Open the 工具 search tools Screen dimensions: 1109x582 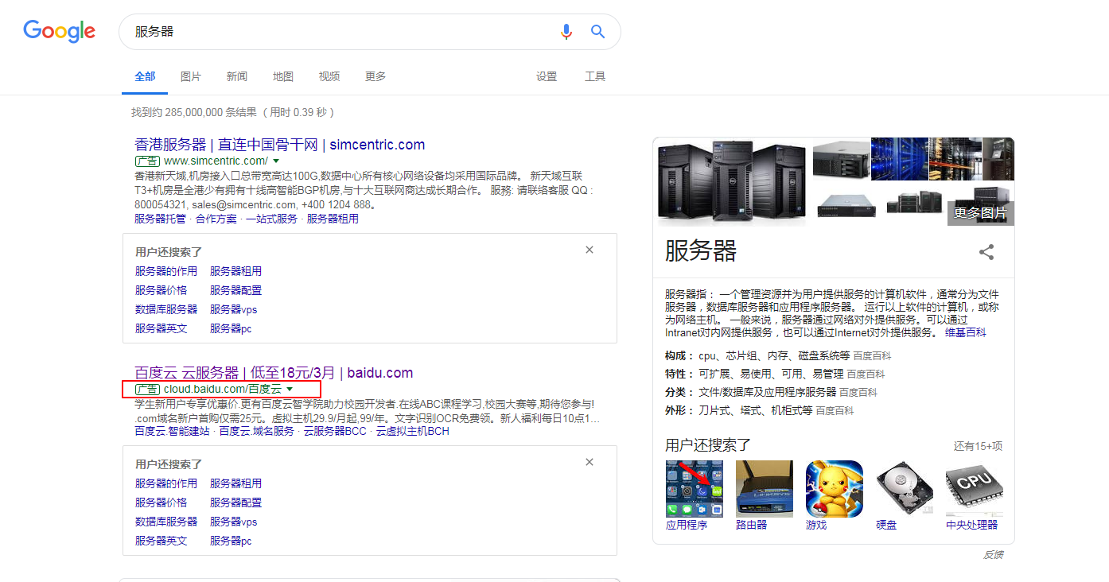coord(595,76)
